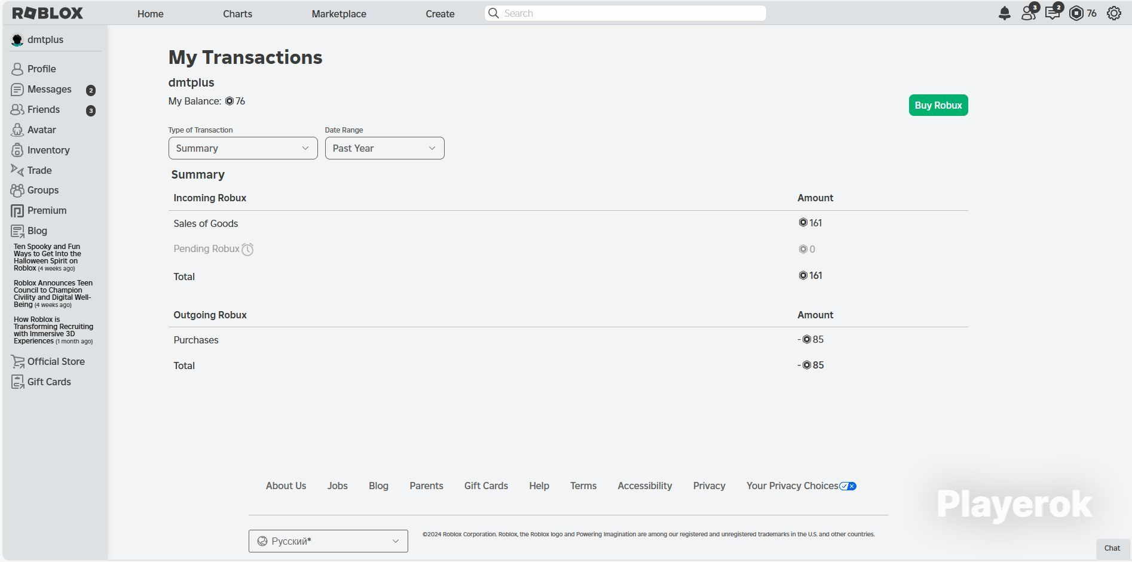Click the Purchases amount -85
Screen dimensions: 1132x562
point(810,340)
